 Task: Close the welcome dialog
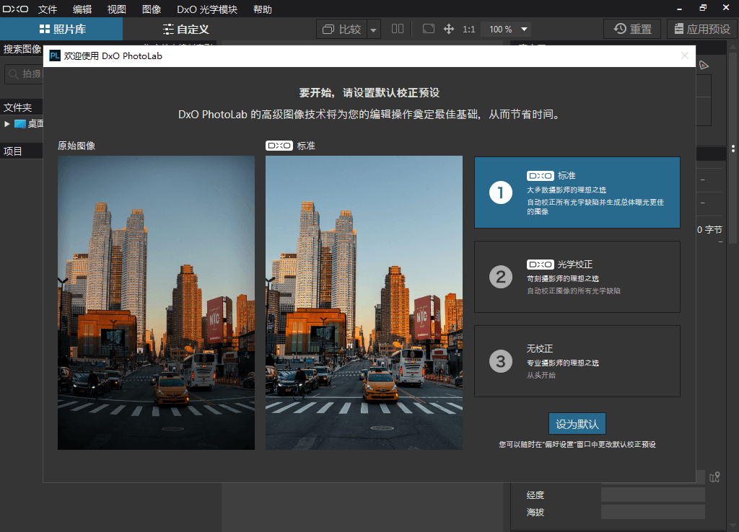click(685, 56)
